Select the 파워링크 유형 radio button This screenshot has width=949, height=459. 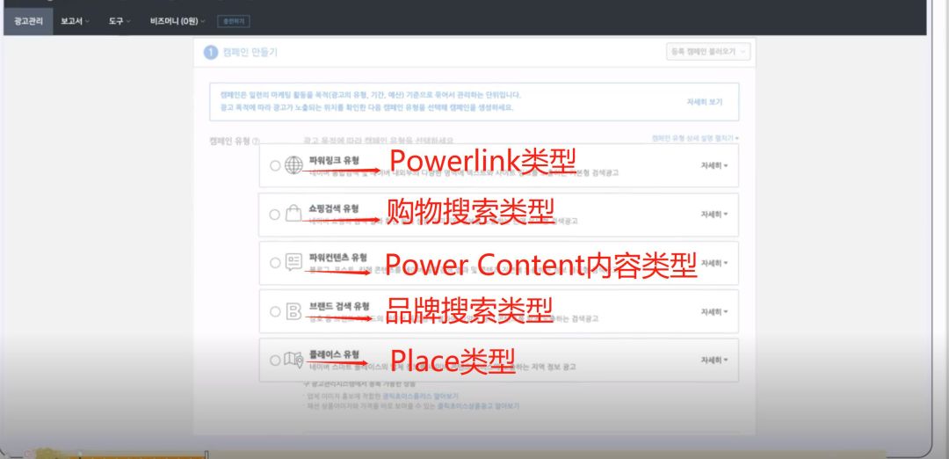pos(275,165)
